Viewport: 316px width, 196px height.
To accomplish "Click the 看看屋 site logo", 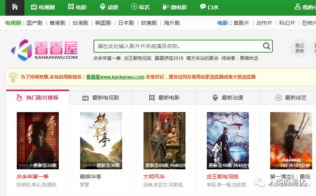I will pyautogui.click(x=44, y=50).
